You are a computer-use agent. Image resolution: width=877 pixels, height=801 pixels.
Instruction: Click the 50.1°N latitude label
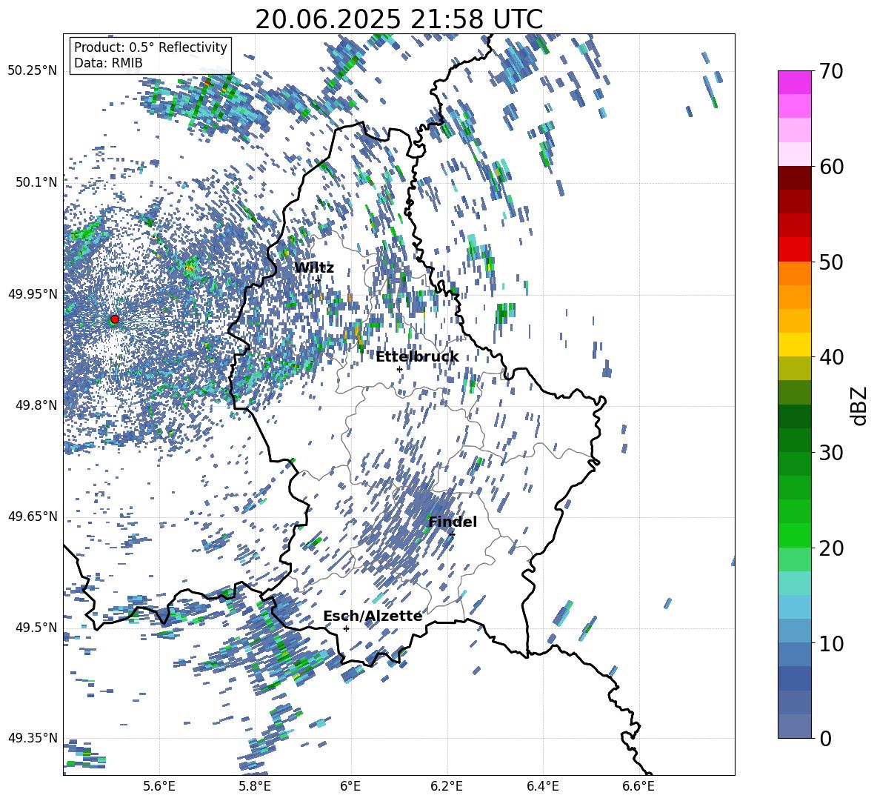click(36, 182)
